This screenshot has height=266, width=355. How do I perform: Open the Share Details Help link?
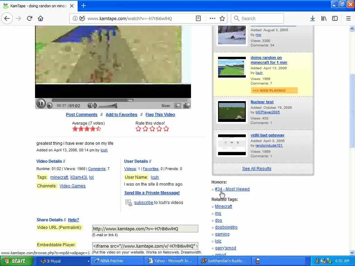(x=73, y=220)
